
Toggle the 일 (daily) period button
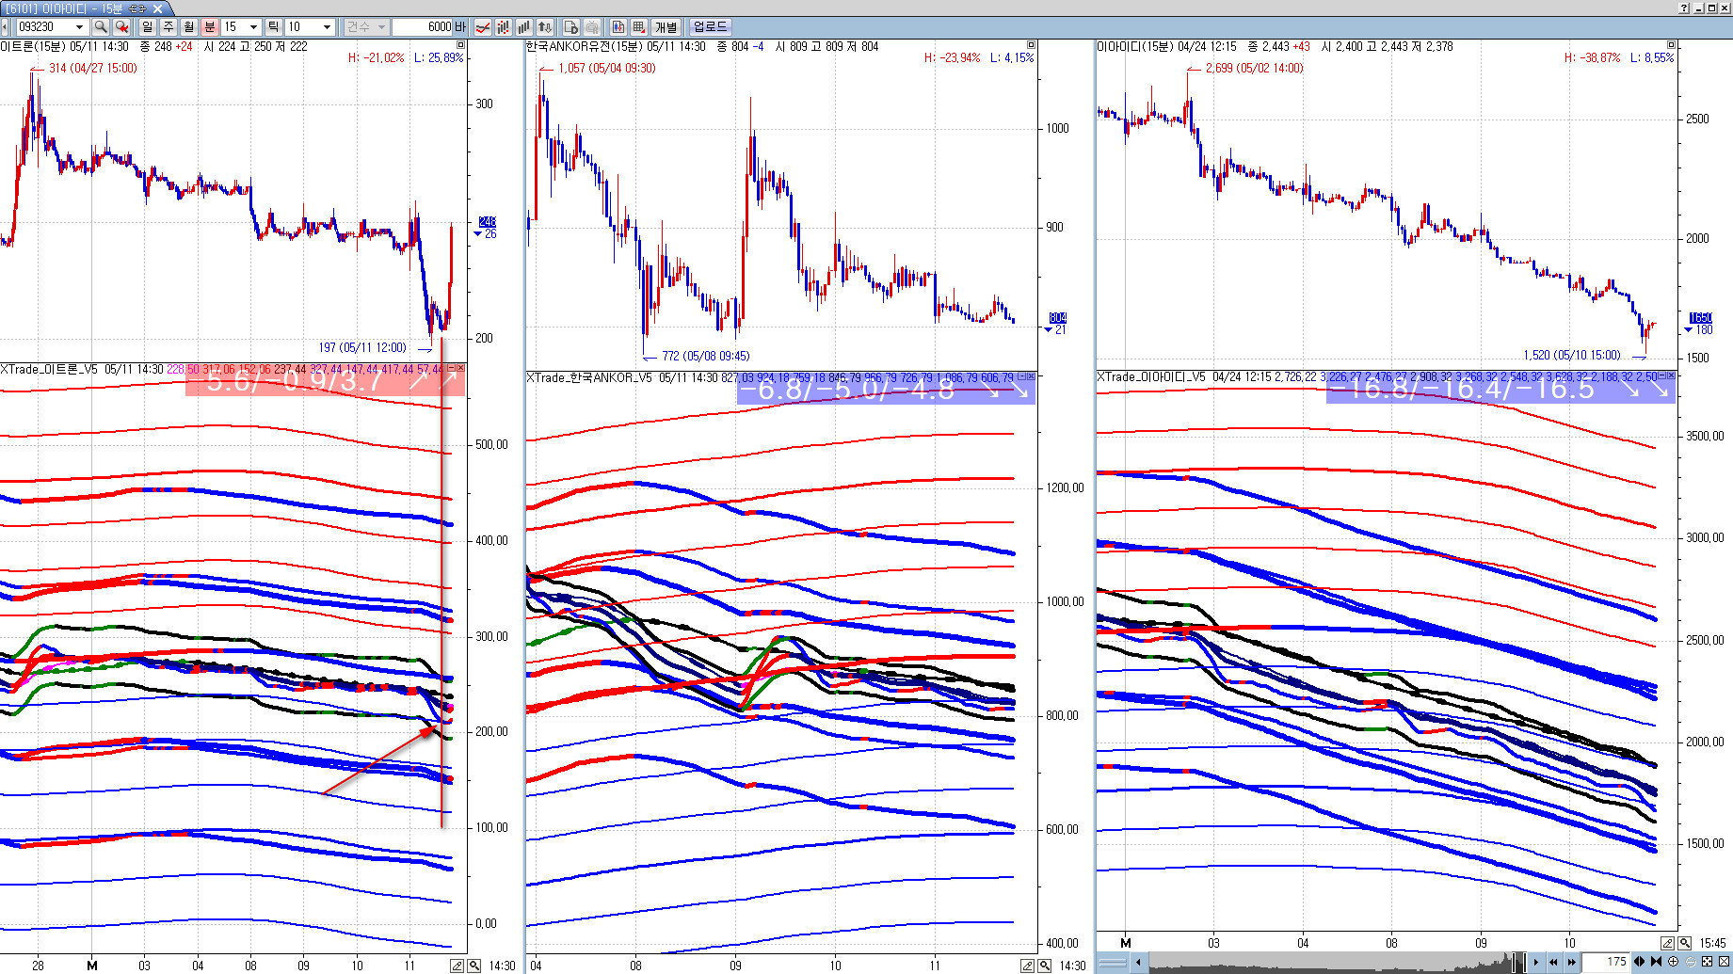coord(148,27)
